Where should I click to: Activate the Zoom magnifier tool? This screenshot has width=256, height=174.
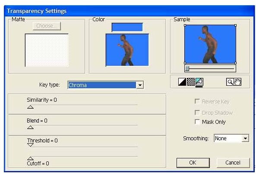[230, 82]
